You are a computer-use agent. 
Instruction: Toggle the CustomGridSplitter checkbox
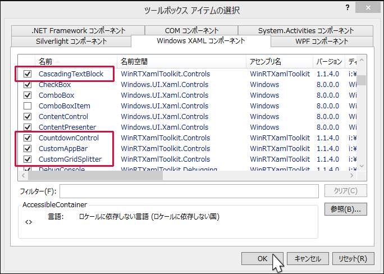point(28,159)
